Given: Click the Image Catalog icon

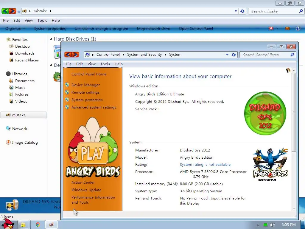Looking at the screenshot, I should (x=8, y=142).
